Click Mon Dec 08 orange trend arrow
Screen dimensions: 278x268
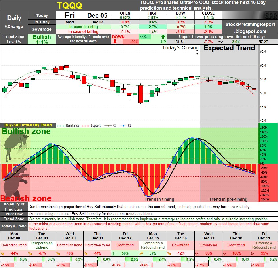point(2,253)
